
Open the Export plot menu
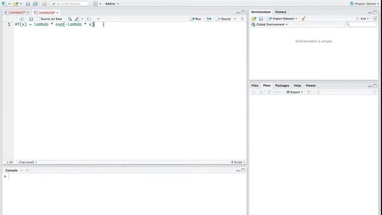[294, 92]
